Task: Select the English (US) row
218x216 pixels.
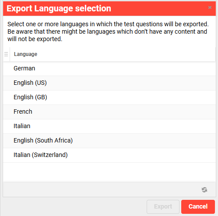Action: click(109, 83)
